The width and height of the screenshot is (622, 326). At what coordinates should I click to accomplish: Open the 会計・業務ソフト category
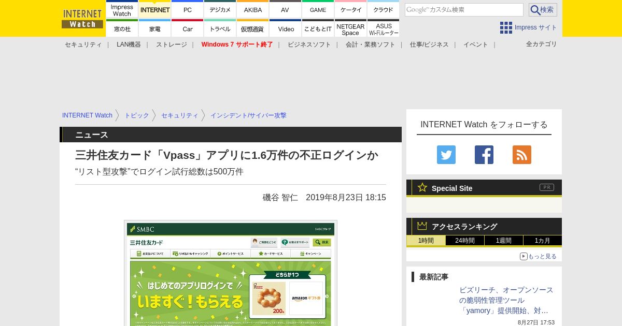click(x=371, y=45)
